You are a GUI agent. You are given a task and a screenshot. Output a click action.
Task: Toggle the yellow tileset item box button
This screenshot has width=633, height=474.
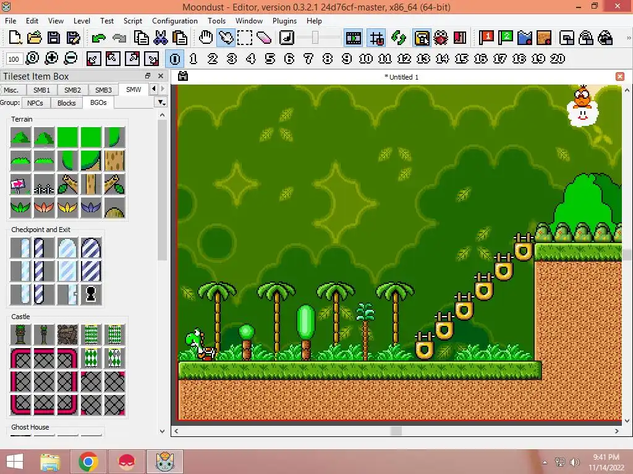click(x=422, y=38)
